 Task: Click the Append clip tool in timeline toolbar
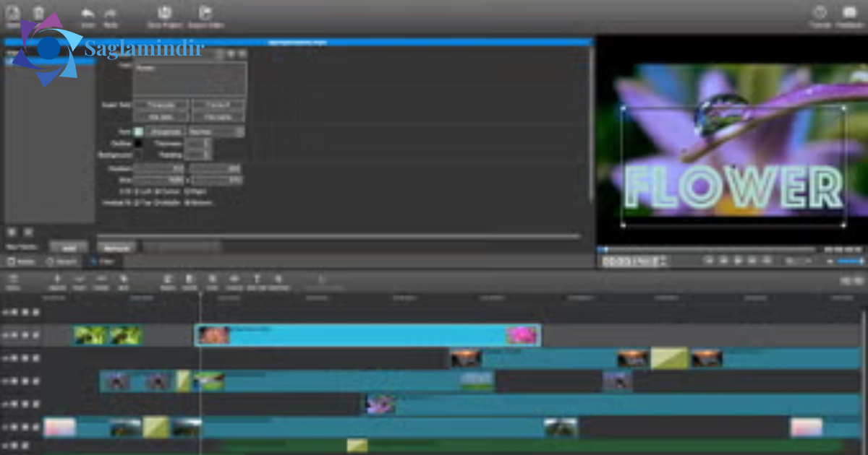pos(57,279)
